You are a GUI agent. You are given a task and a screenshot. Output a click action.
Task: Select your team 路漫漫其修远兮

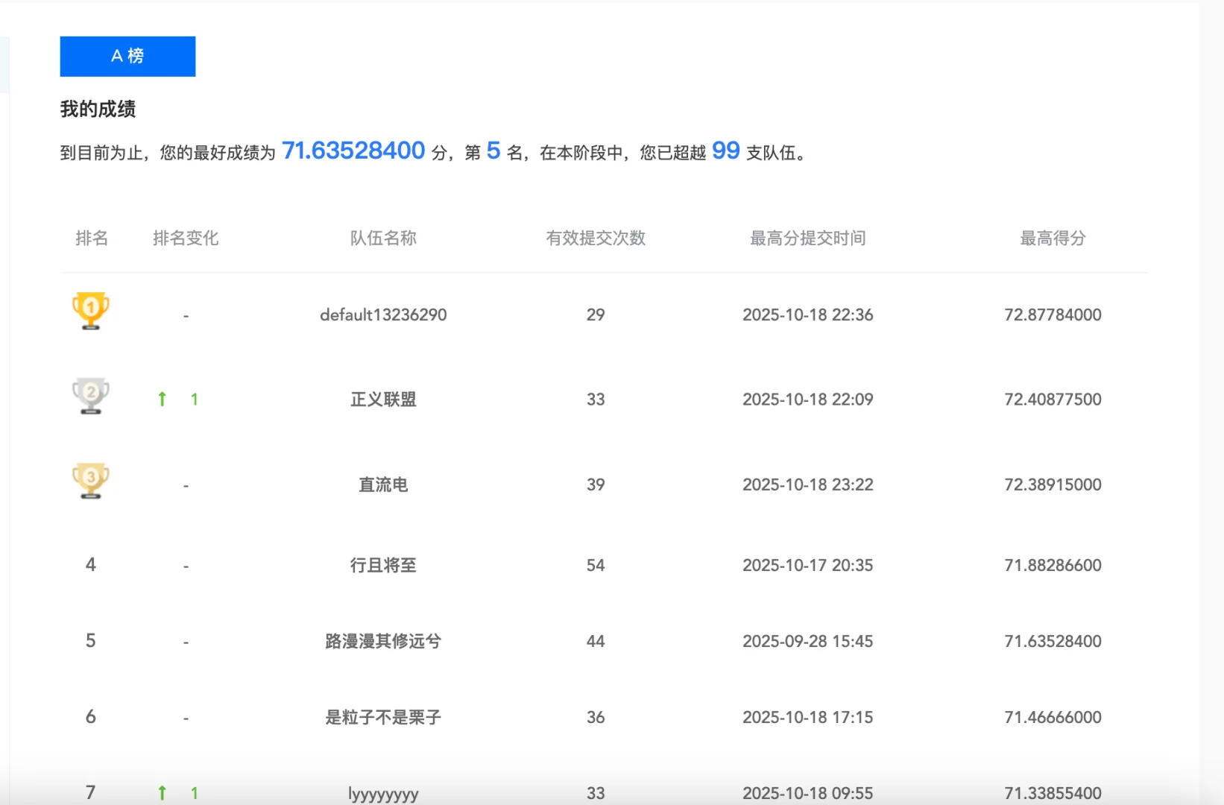[382, 641]
